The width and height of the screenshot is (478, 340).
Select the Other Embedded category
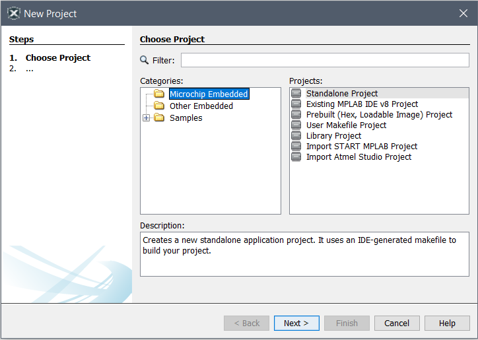click(x=201, y=106)
